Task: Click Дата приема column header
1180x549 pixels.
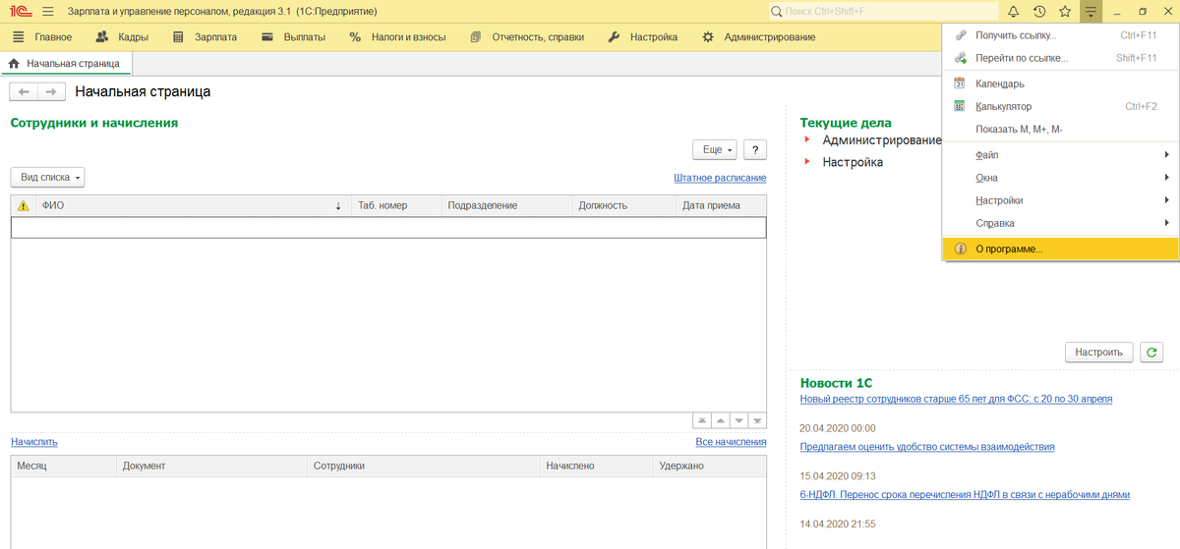Action: (721, 205)
